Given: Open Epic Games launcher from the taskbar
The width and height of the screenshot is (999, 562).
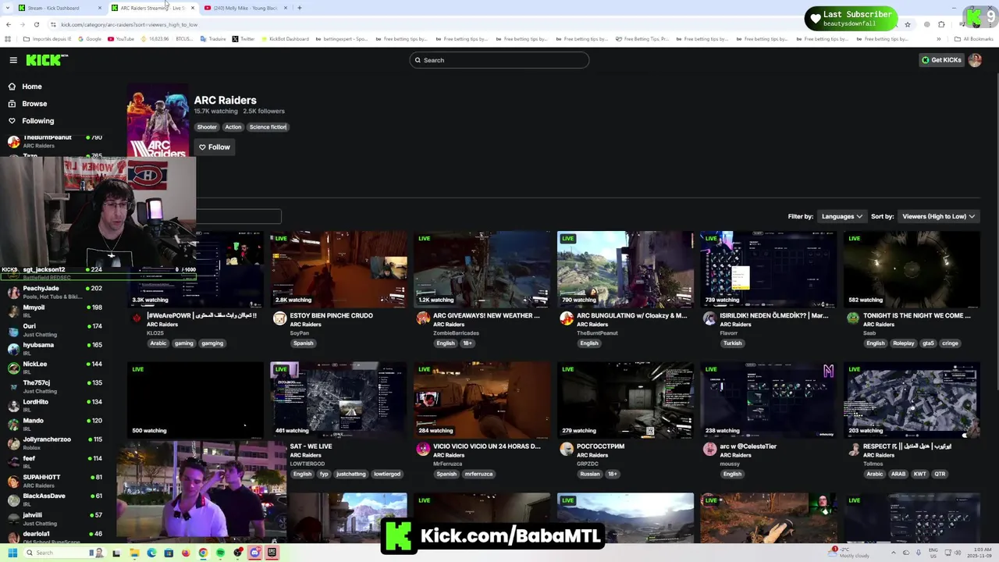Looking at the screenshot, I should click(x=272, y=553).
